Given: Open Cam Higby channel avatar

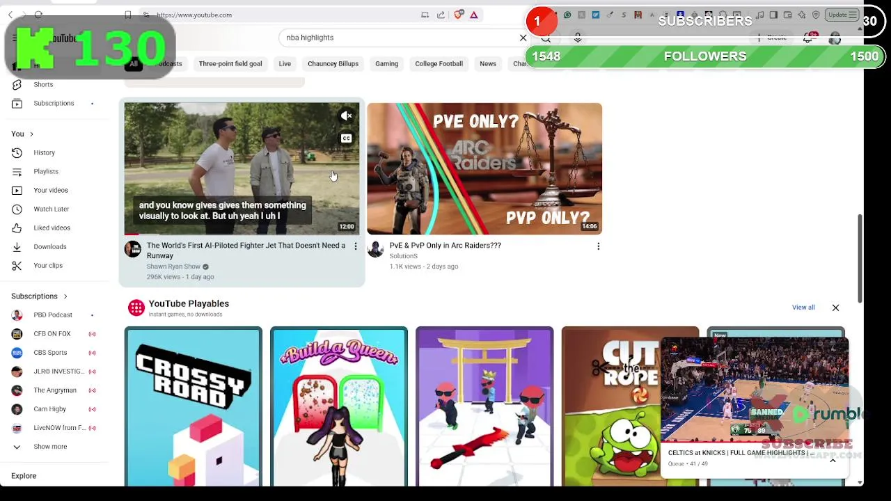Looking at the screenshot, I should (17, 409).
